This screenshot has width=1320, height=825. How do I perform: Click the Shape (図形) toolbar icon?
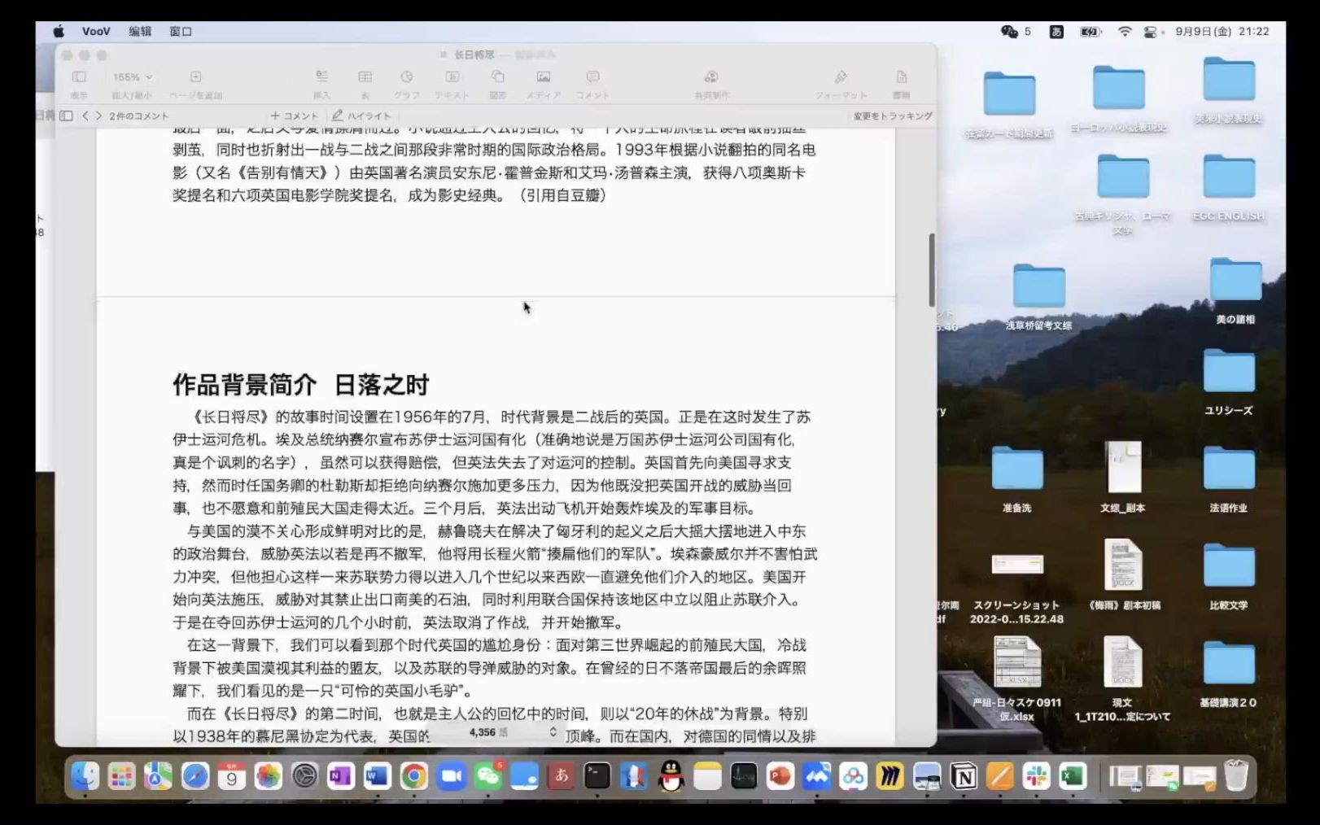click(497, 76)
